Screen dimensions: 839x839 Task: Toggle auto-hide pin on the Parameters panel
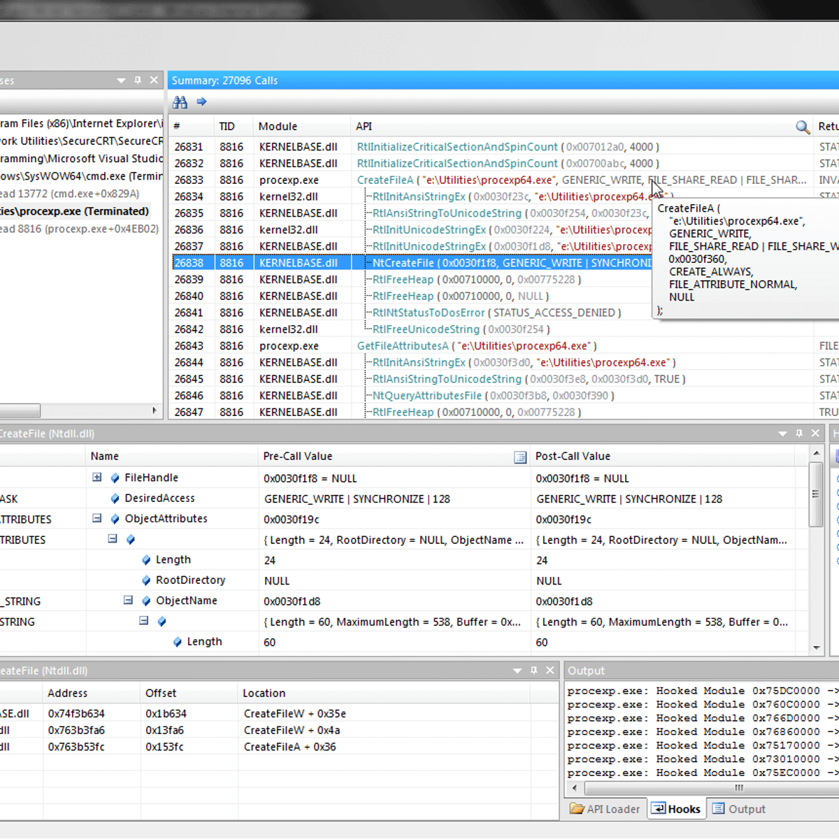799,433
